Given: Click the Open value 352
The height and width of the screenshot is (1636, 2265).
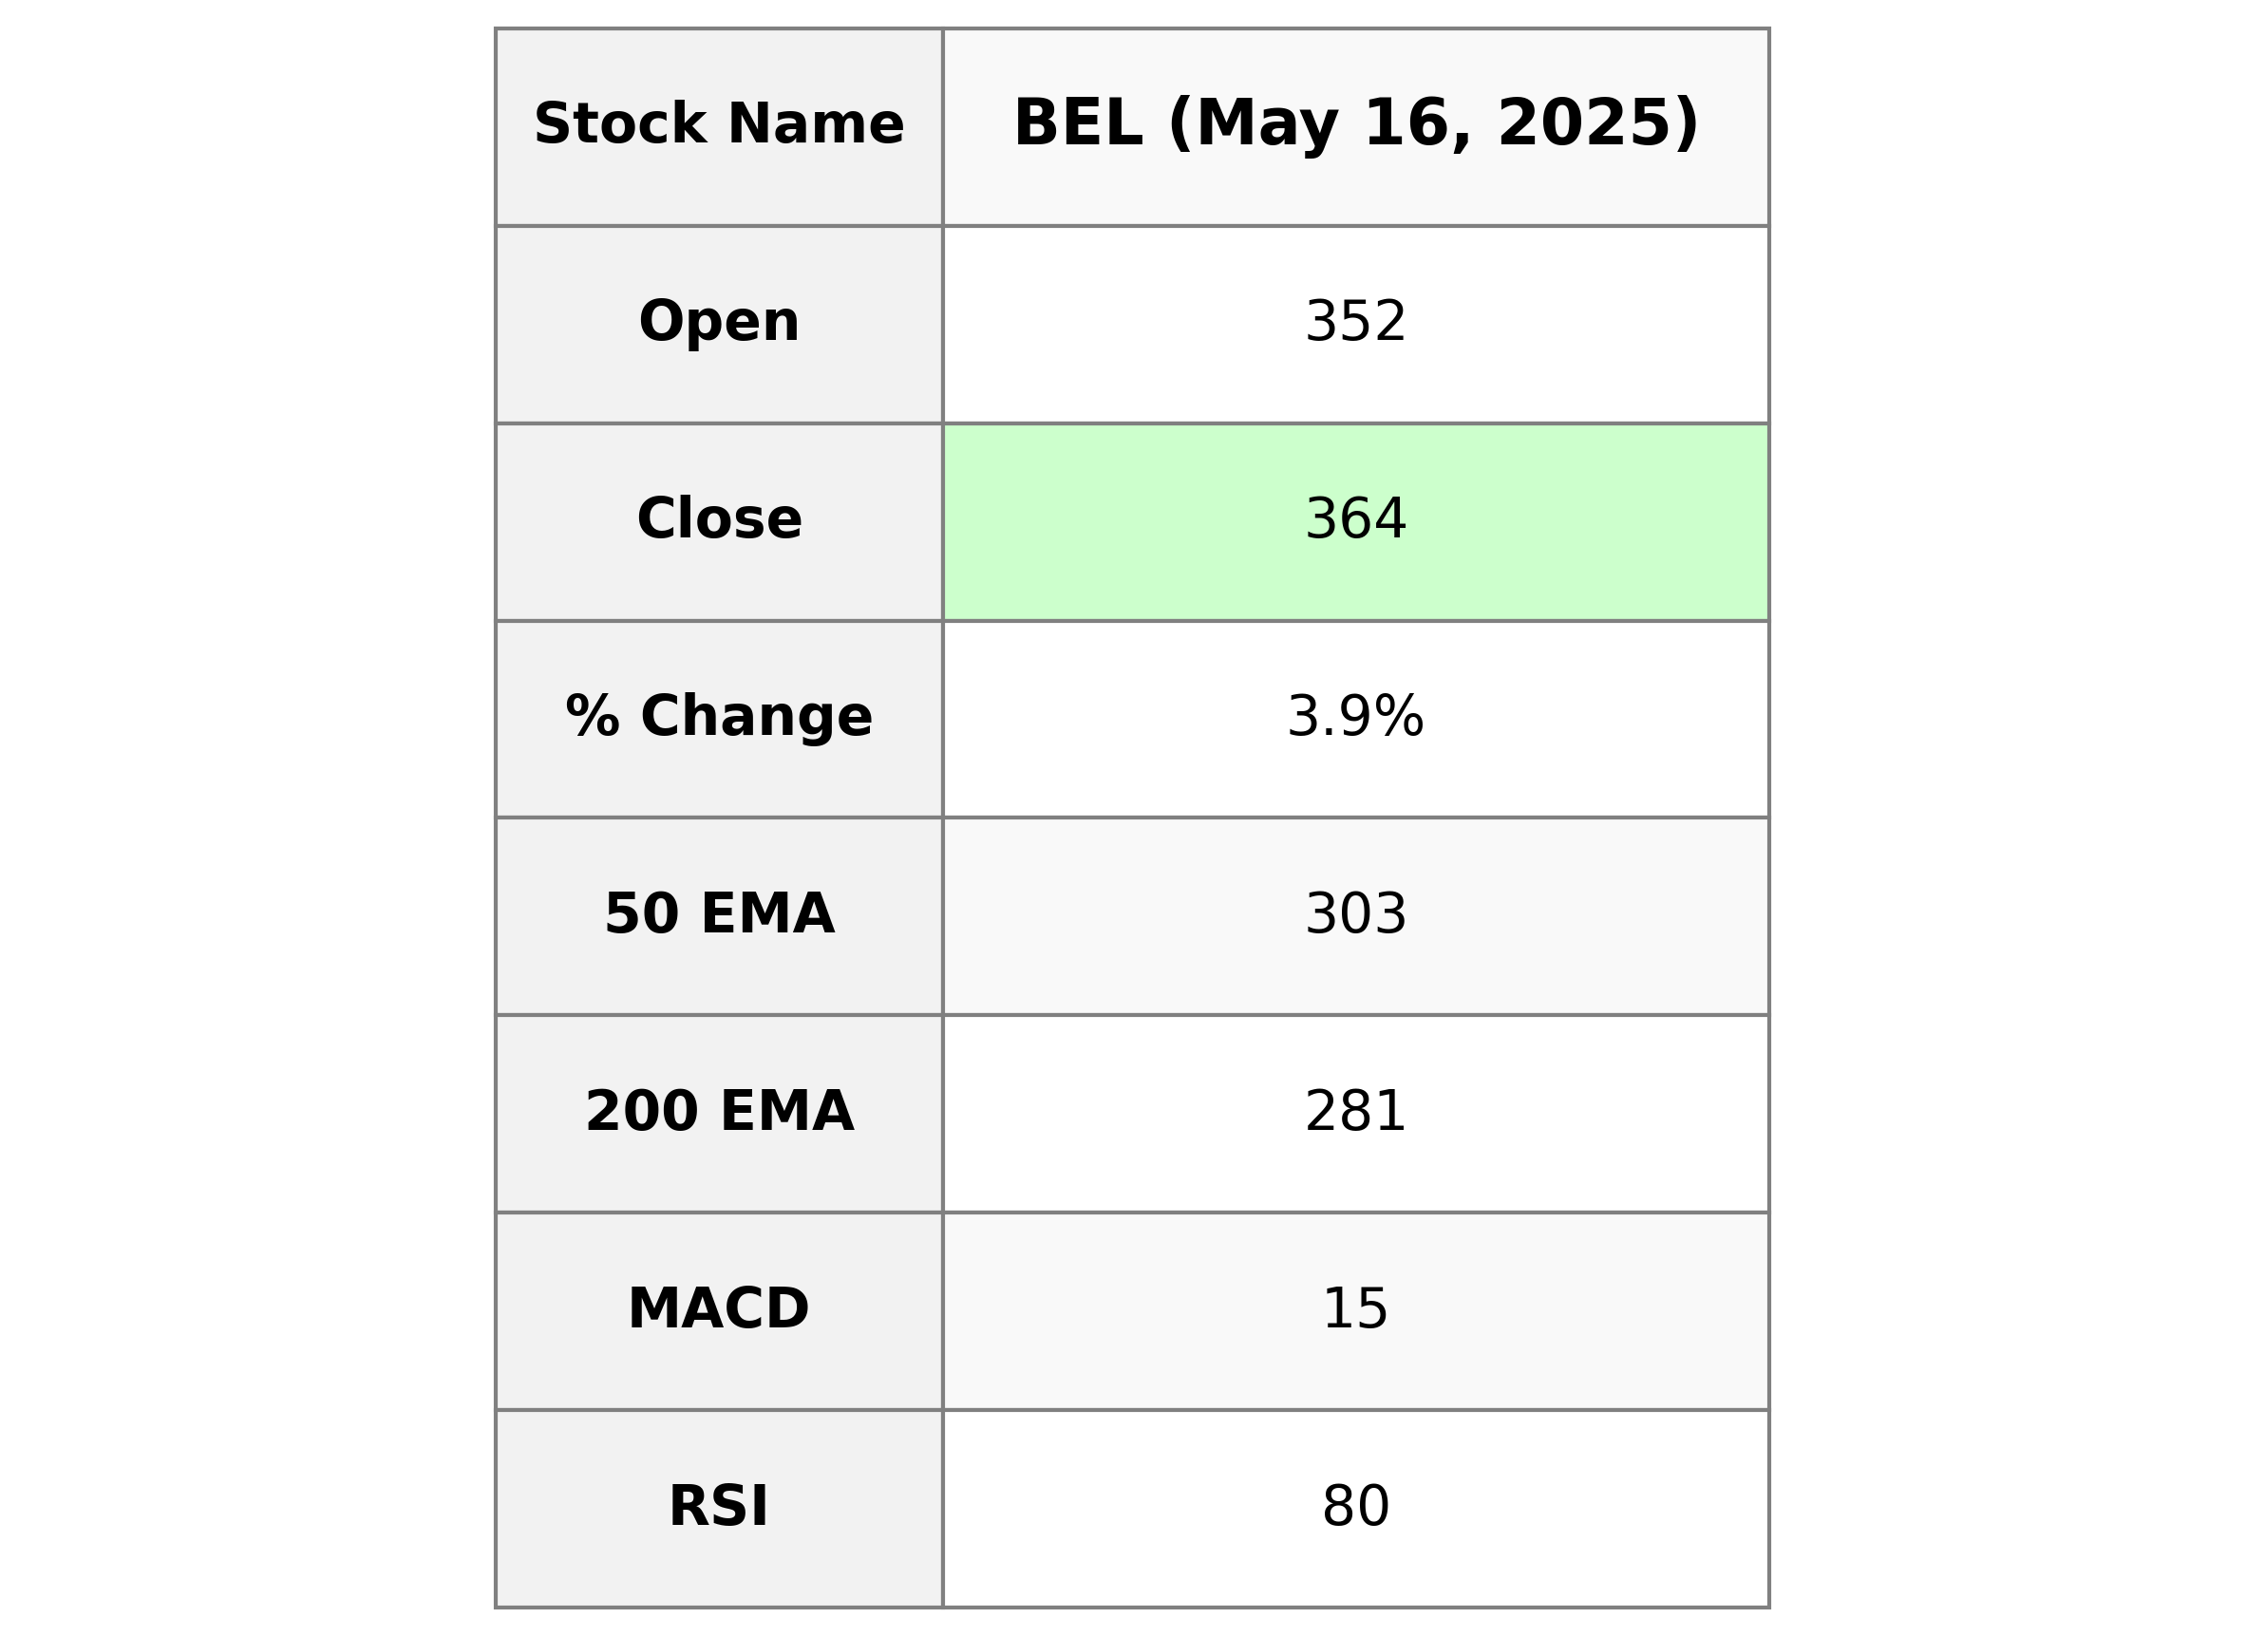Looking at the screenshot, I should tap(1354, 323).
